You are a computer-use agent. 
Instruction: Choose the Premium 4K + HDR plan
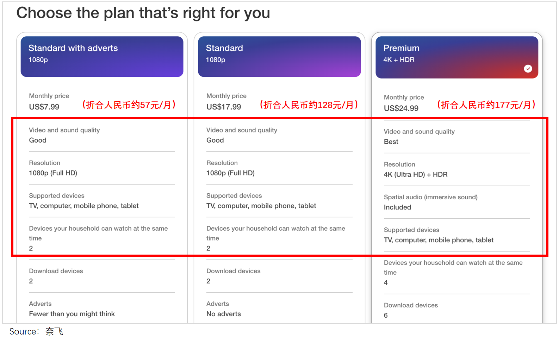pos(456,57)
